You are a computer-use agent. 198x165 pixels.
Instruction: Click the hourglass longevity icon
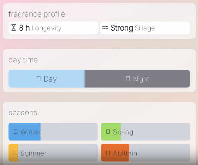tap(13, 28)
